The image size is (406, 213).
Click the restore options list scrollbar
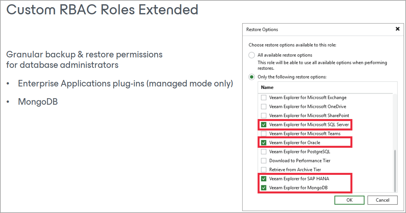point(395,171)
